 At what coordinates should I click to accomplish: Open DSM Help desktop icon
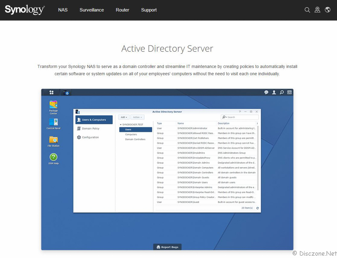coord(54,159)
